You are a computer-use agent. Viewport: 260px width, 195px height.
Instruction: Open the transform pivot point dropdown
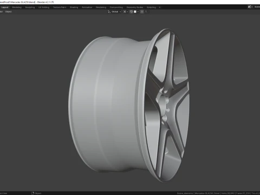point(126,12)
